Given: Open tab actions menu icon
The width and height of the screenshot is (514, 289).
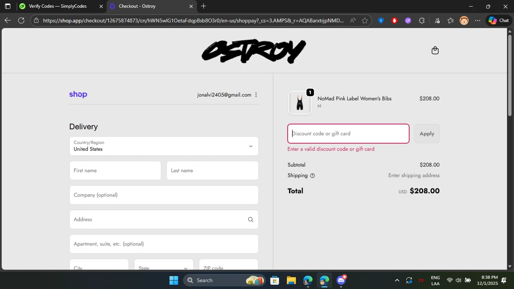Looking at the screenshot, I should tap(8, 6).
